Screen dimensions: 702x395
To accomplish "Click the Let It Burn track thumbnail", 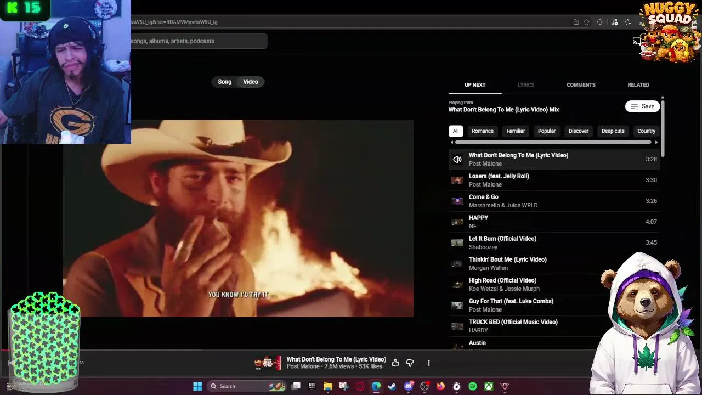I will [x=457, y=242].
